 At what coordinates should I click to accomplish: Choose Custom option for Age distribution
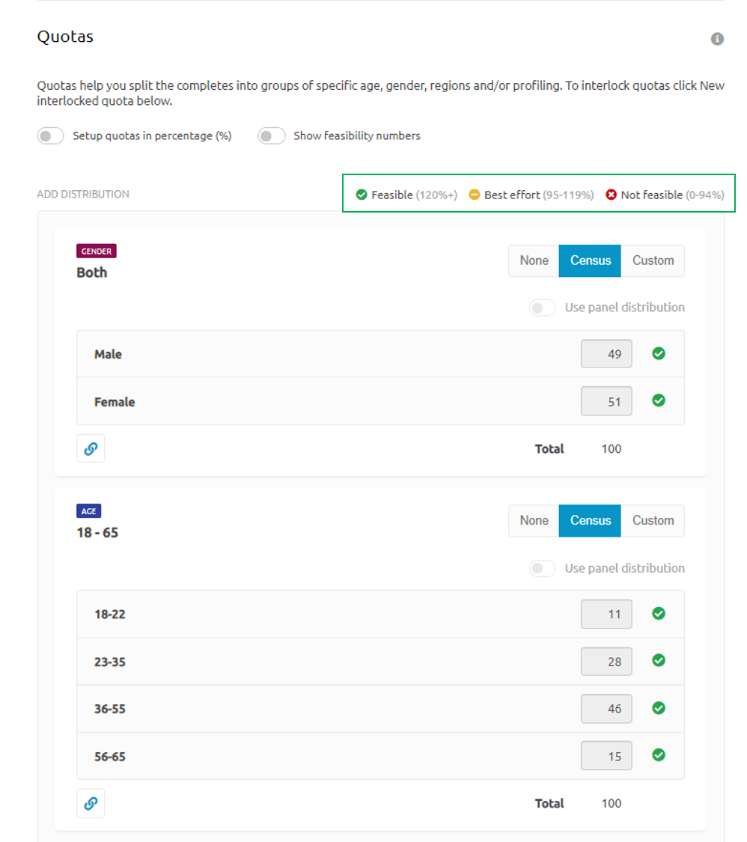click(x=653, y=520)
